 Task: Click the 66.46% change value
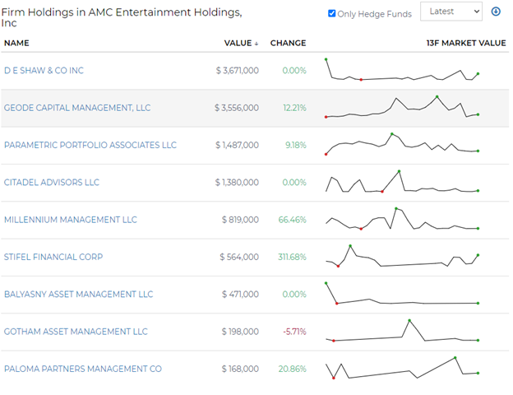click(292, 220)
